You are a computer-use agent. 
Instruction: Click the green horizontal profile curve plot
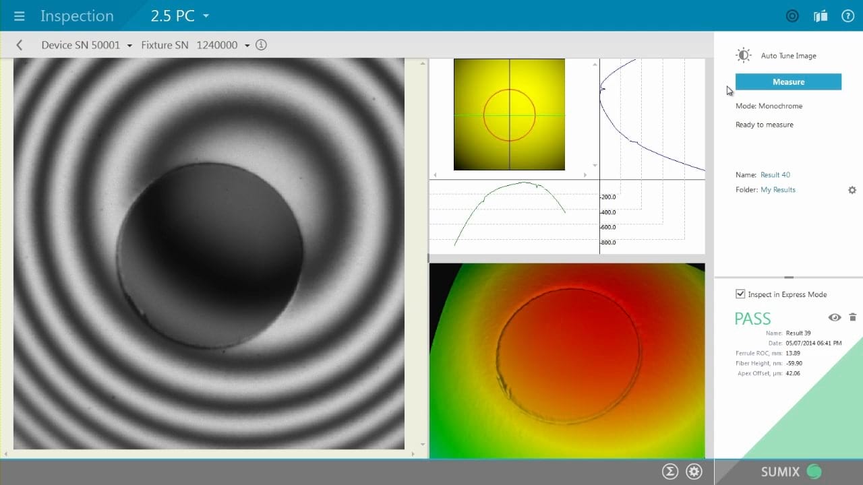point(510,213)
